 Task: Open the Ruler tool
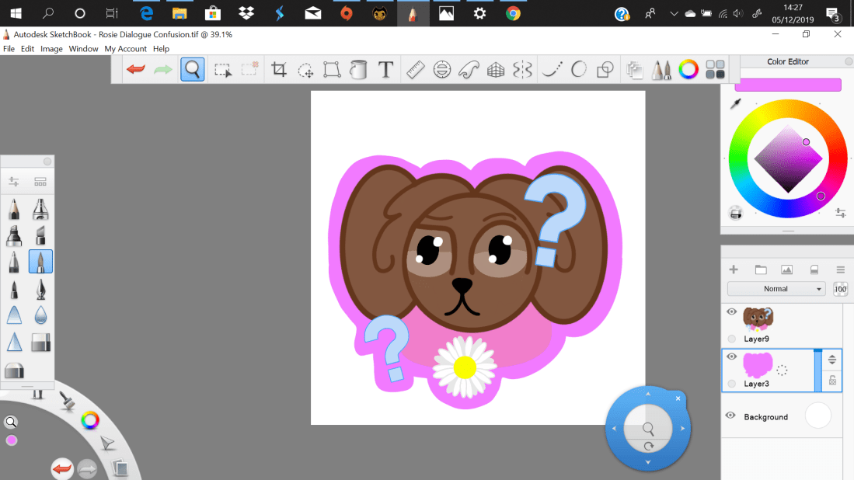click(x=415, y=70)
